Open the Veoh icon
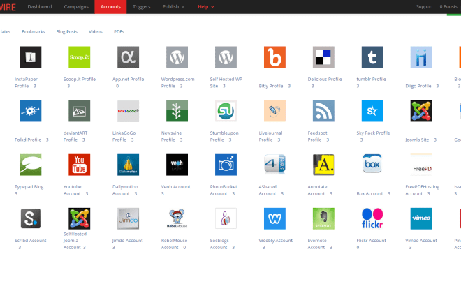461x307 pixels. (177, 165)
